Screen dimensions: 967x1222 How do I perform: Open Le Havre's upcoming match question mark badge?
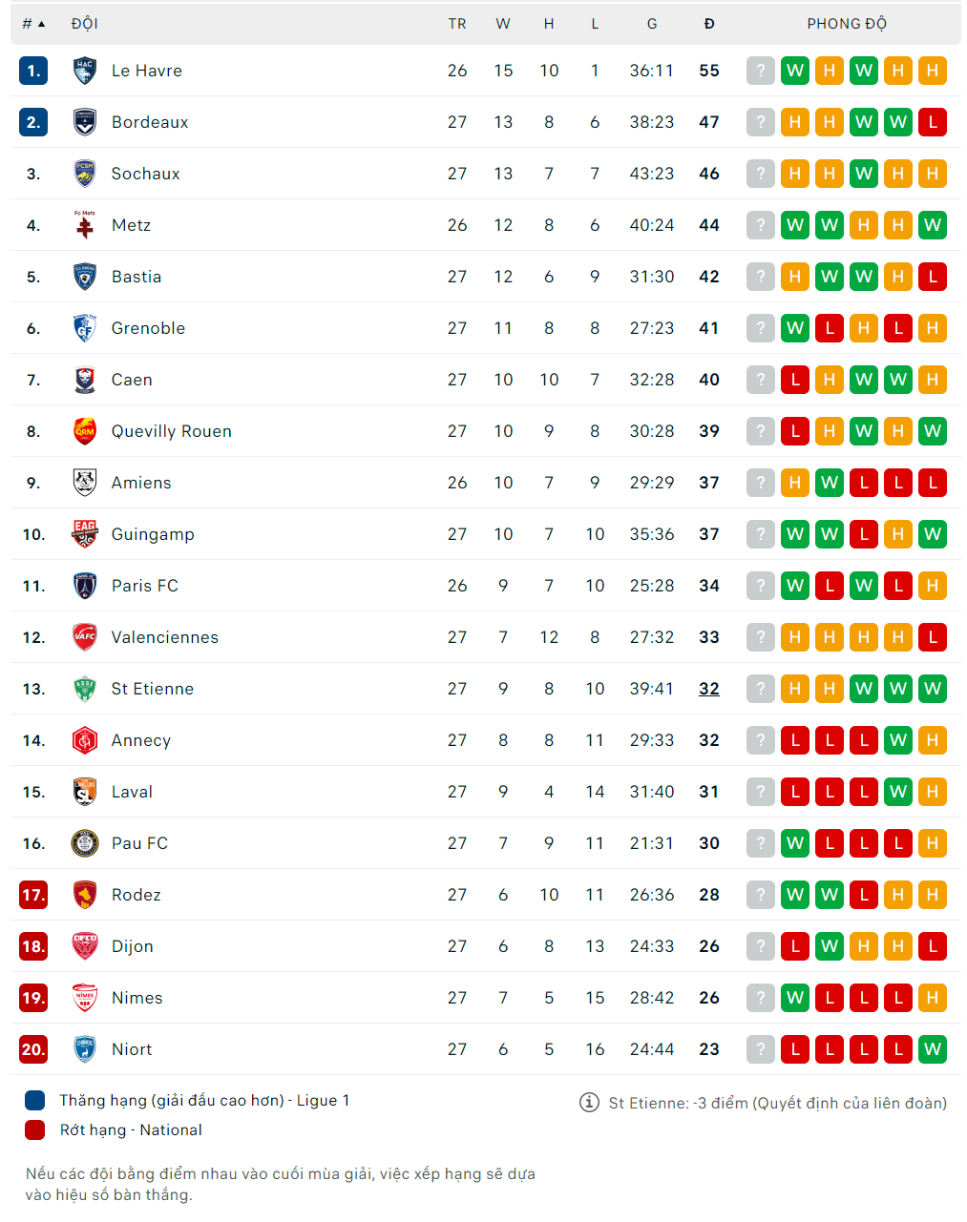pos(760,70)
